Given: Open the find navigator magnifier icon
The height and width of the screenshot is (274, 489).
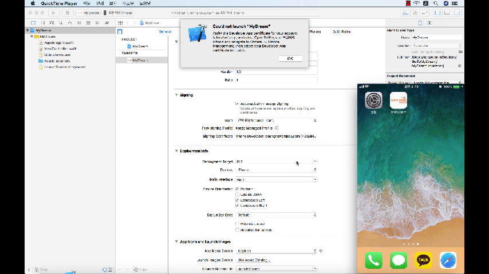Looking at the screenshot, I should tap(61, 23).
